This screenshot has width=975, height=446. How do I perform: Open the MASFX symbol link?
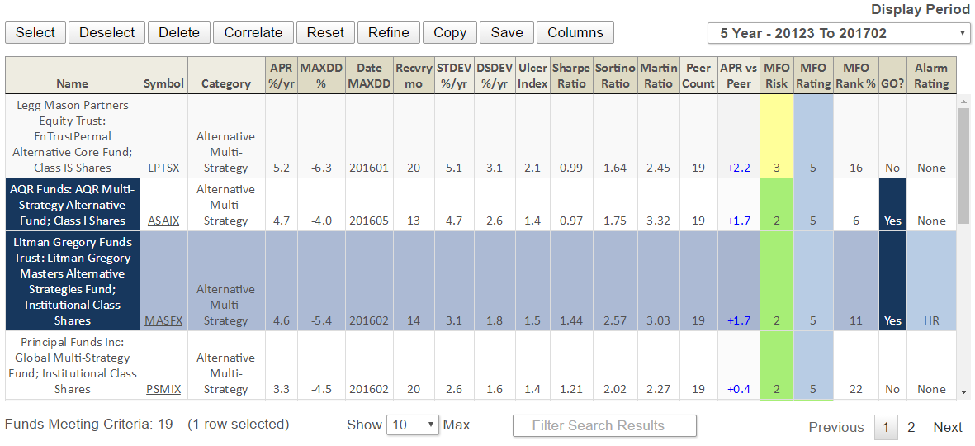(x=163, y=320)
